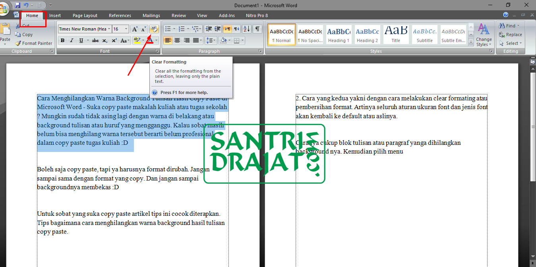The width and height of the screenshot is (536, 267).
Task: Click the Undo arrow icon
Action: 26,5
